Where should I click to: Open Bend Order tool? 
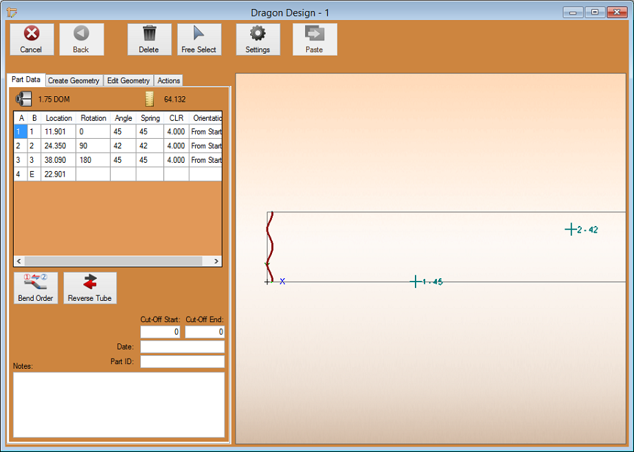(x=36, y=288)
